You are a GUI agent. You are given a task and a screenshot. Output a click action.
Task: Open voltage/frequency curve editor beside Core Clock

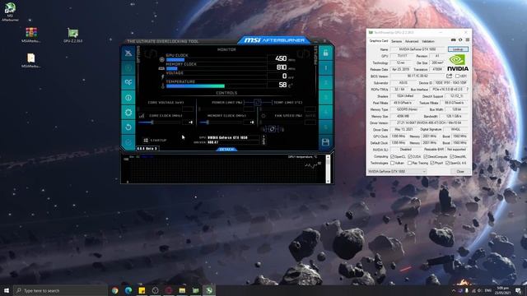click(x=142, y=116)
